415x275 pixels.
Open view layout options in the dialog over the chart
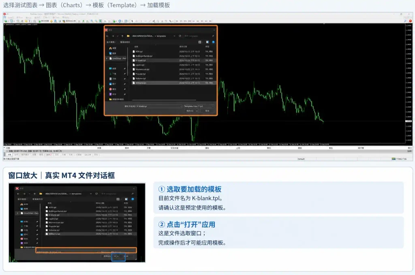click(x=200, y=42)
